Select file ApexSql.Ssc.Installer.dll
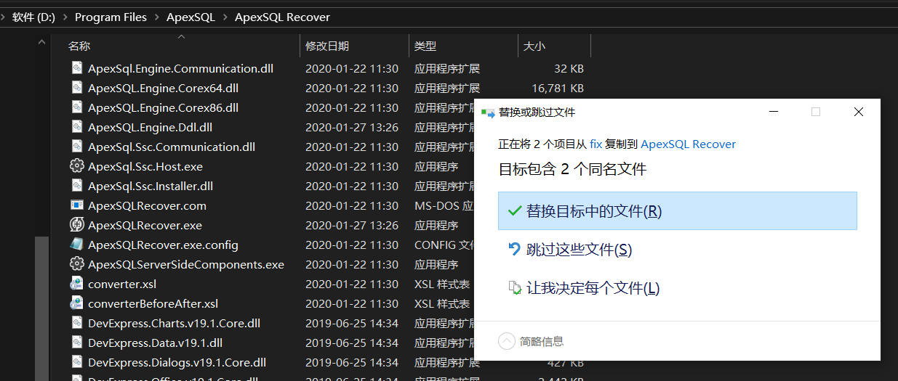The width and height of the screenshot is (898, 381). [151, 187]
